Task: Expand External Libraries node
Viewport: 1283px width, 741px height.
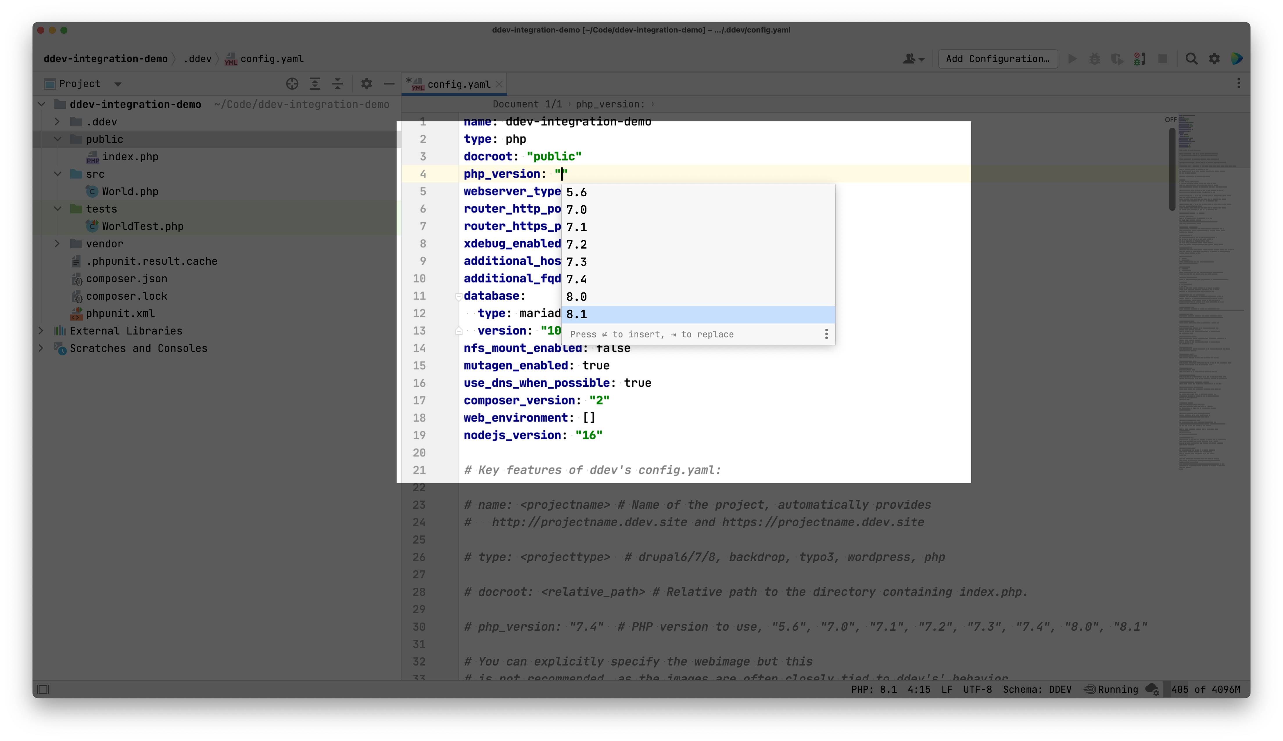Action: [42, 331]
